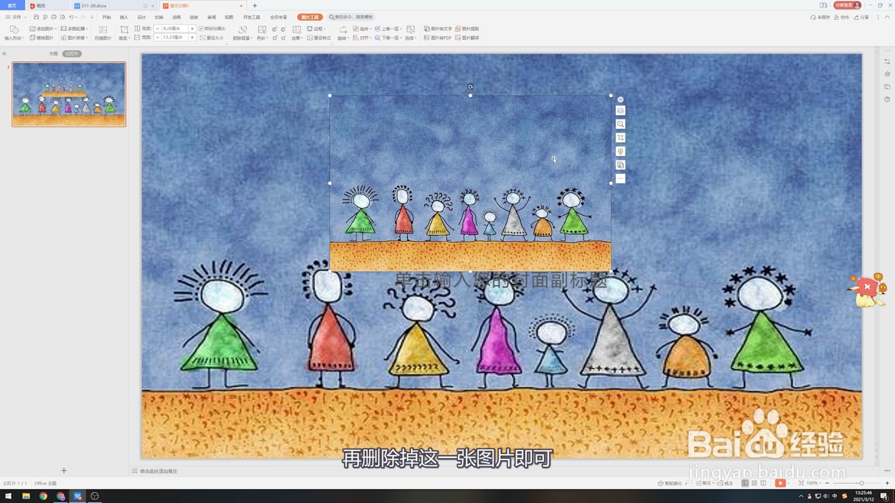Viewport: 895px width, 503px height.
Task: Expand the File (文件) menu dropdown
Action: point(16,17)
